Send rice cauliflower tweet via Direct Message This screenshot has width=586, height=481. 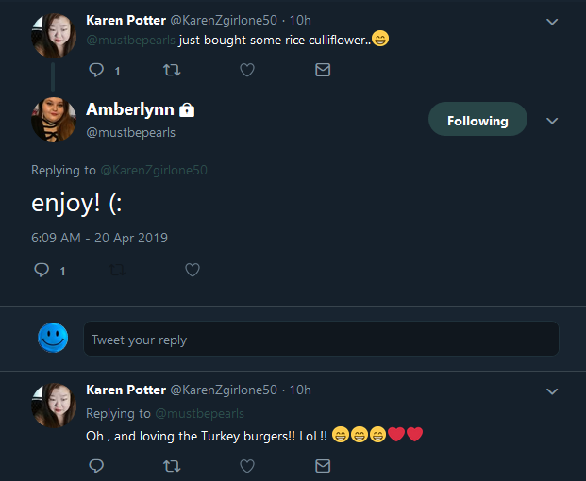[323, 70]
